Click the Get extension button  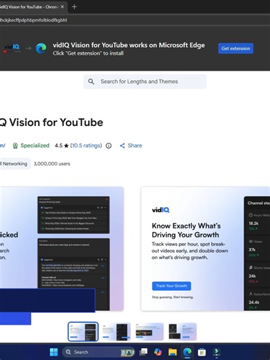tap(235, 48)
